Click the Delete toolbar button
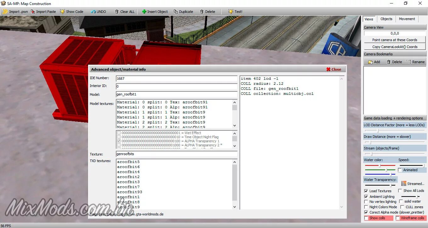The image size is (428, 228). click(207, 12)
